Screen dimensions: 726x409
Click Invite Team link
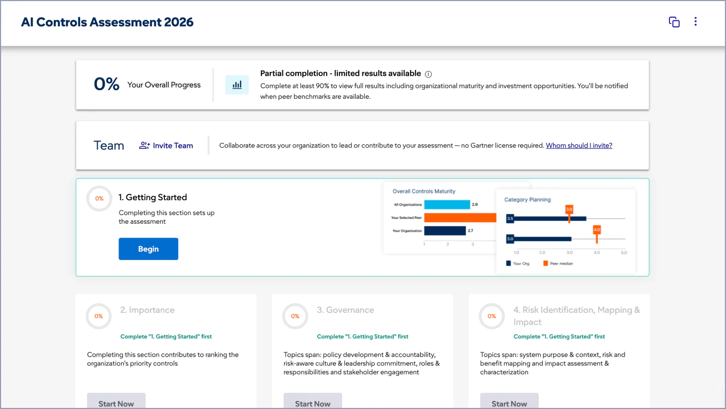click(173, 145)
